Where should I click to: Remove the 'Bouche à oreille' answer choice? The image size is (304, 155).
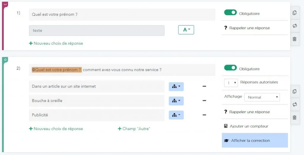[204, 101]
